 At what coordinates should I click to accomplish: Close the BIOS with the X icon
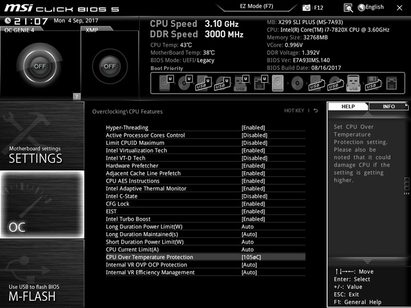pyautogui.click(x=399, y=8)
